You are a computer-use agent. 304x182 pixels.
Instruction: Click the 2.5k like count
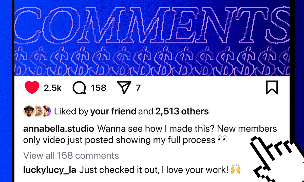(52, 88)
